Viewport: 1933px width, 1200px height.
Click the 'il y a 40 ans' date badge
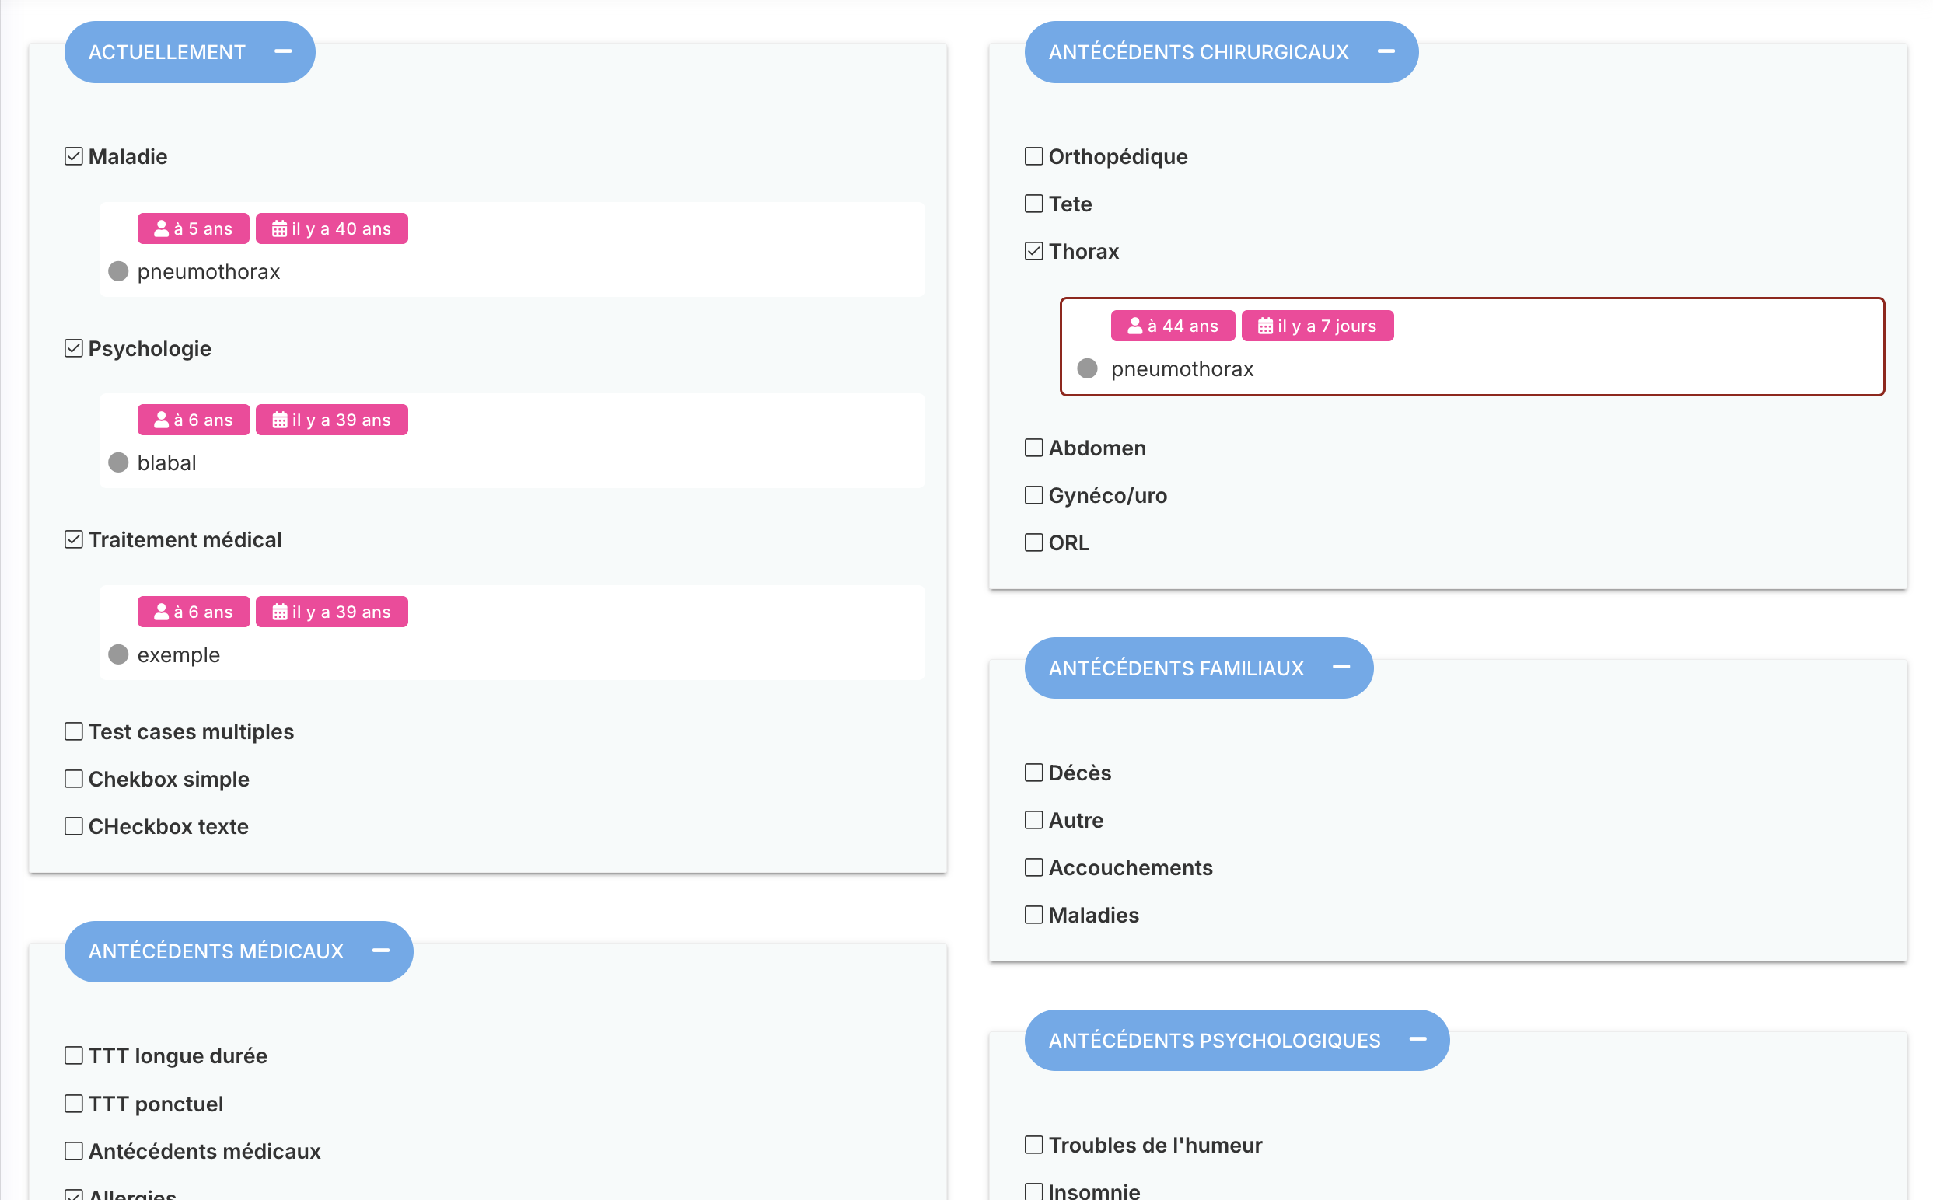point(332,228)
